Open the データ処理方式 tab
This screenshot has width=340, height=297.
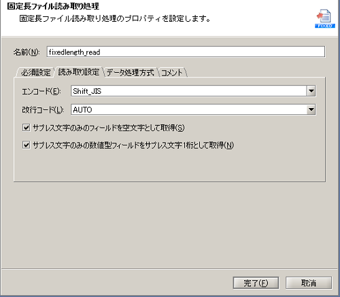tap(130, 73)
